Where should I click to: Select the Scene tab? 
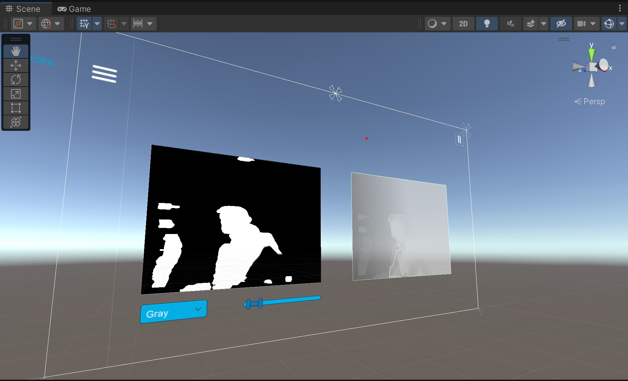click(25, 9)
